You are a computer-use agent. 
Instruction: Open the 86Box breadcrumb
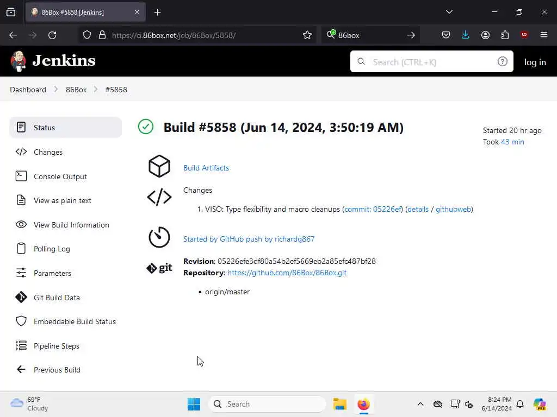76,90
